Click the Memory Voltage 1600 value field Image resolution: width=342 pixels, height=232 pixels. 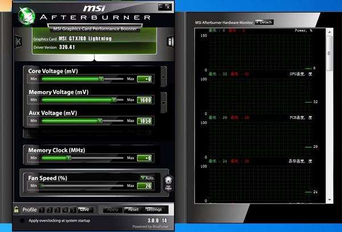pos(145,100)
